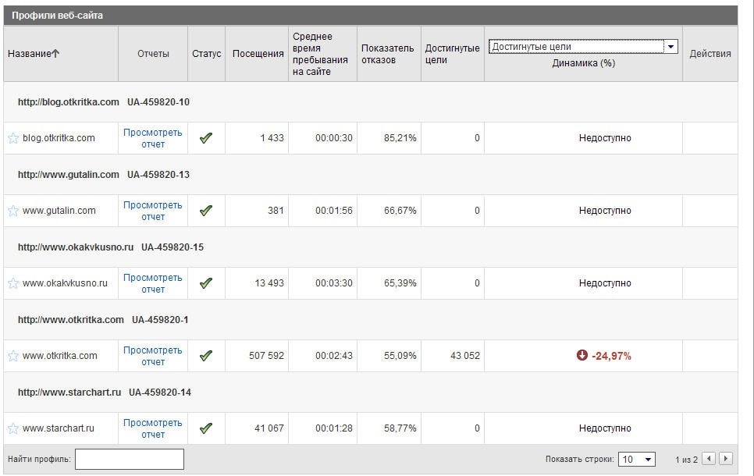
Task: Open the www.starchart.ru profile name
Action: 59,428
